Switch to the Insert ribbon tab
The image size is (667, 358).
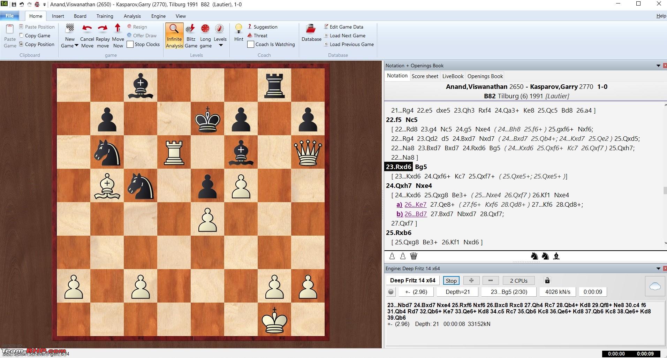(58, 16)
